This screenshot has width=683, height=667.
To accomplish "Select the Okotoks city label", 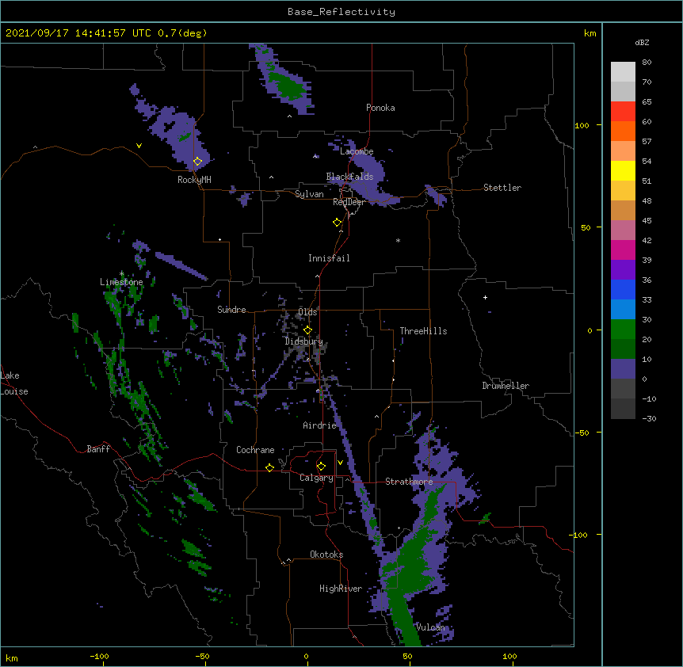I will click(326, 555).
